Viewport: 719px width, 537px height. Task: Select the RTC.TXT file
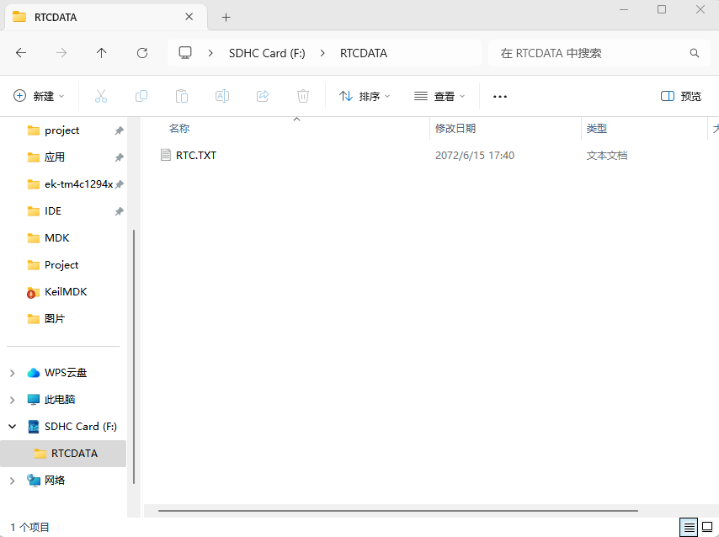pos(196,156)
